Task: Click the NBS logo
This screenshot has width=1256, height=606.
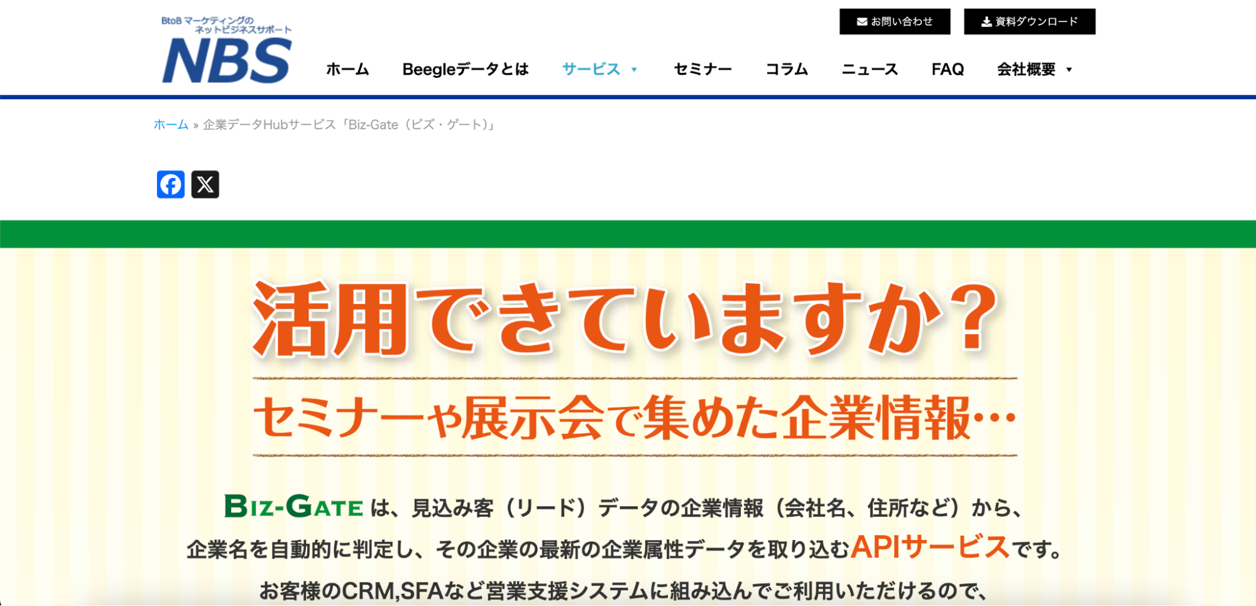Action: click(227, 50)
